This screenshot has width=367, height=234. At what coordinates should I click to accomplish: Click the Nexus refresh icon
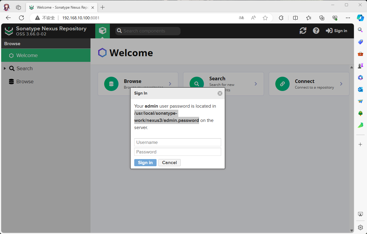(303, 31)
